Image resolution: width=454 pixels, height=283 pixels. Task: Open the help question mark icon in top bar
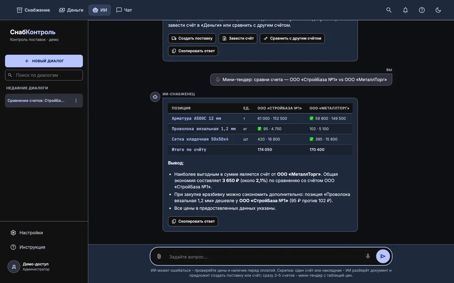[422, 10]
